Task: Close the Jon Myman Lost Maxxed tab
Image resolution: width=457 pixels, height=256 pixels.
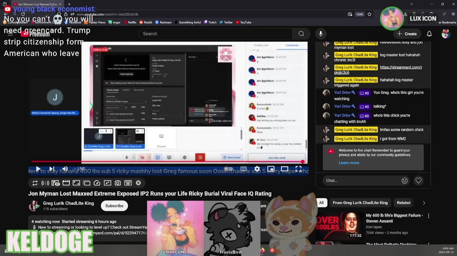Action: point(60,4)
